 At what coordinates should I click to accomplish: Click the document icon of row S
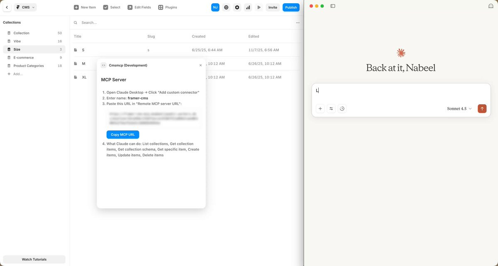(x=76, y=50)
